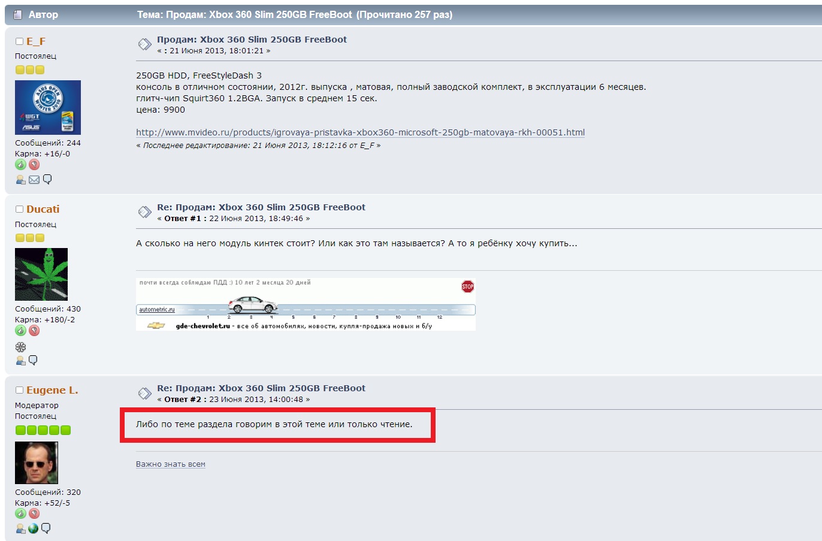Click the ASUS Open avatar of E_F
822x541 pixels.
tap(48, 107)
